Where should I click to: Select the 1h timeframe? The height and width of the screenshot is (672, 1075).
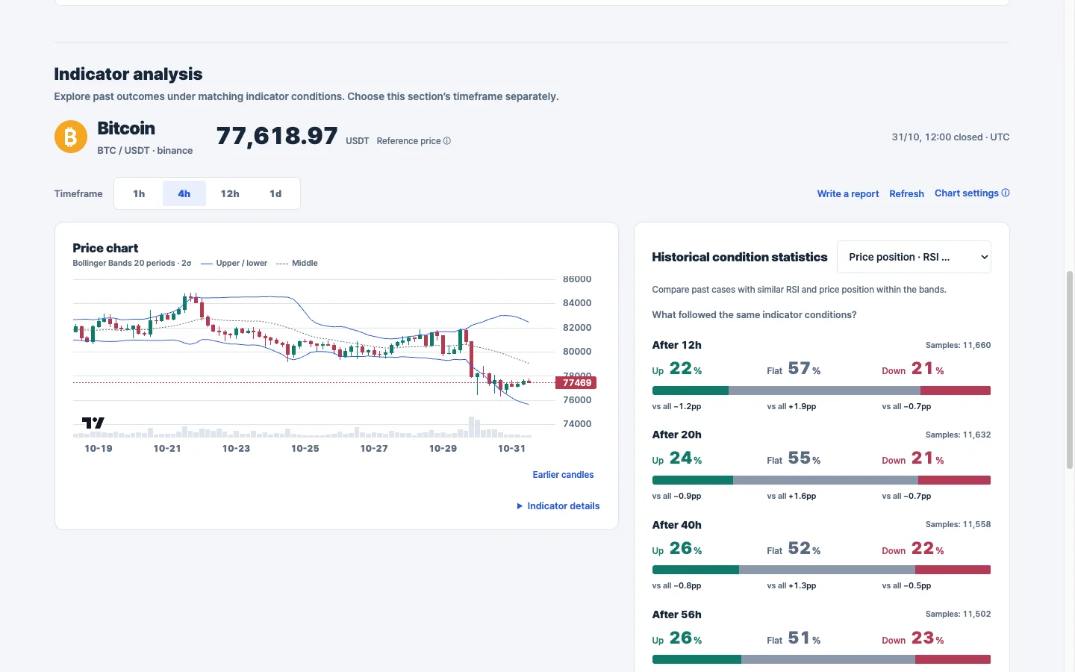pos(139,193)
